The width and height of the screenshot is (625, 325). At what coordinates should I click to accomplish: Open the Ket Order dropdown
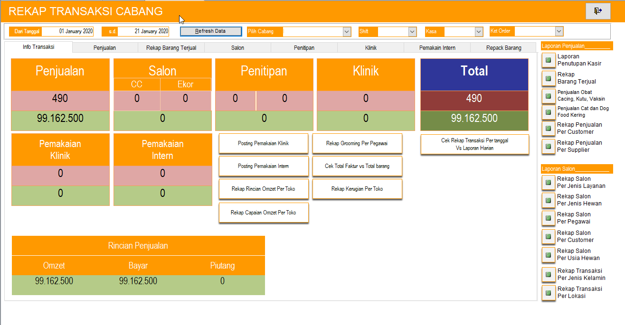[x=559, y=31]
